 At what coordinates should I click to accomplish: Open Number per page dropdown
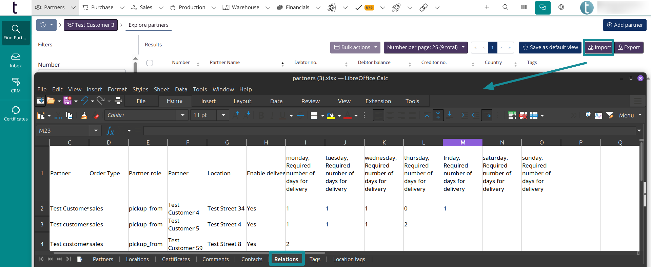click(x=426, y=47)
